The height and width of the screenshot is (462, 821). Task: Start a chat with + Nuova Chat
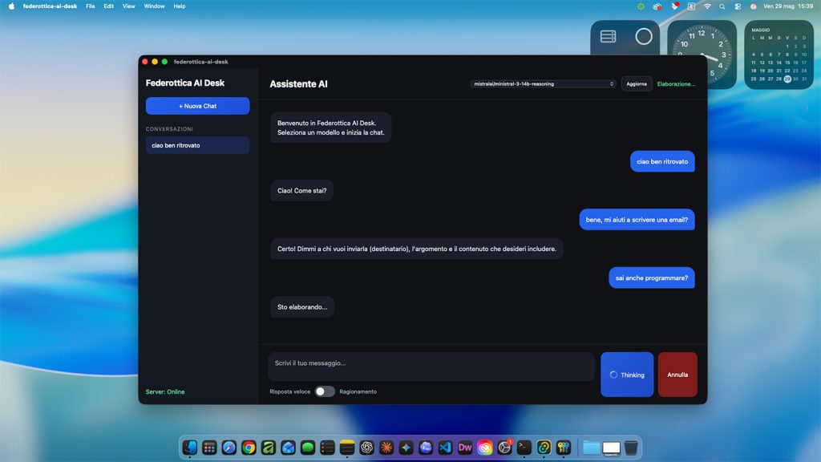coord(197,106)
